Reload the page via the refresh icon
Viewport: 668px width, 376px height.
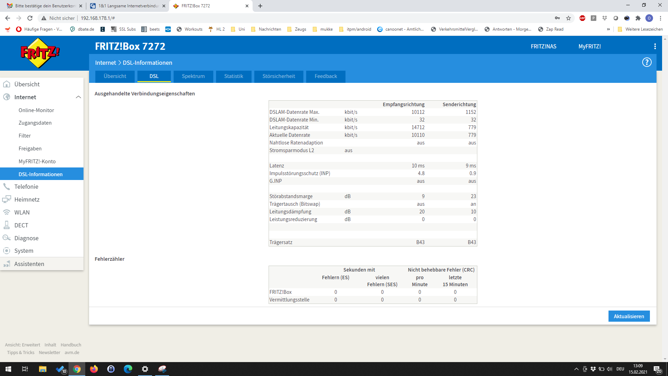30,18
